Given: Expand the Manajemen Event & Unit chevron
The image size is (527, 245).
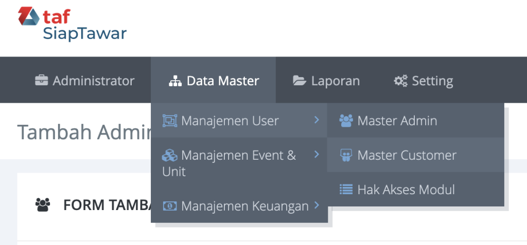Looking at the screenshot, I should point(317,154).
